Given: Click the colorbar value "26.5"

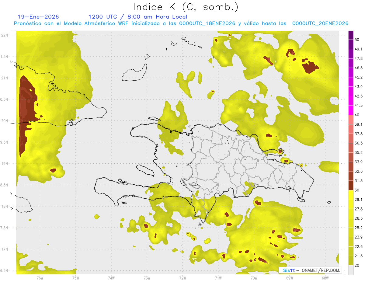Looking at the screenshot, I should 359,218.
